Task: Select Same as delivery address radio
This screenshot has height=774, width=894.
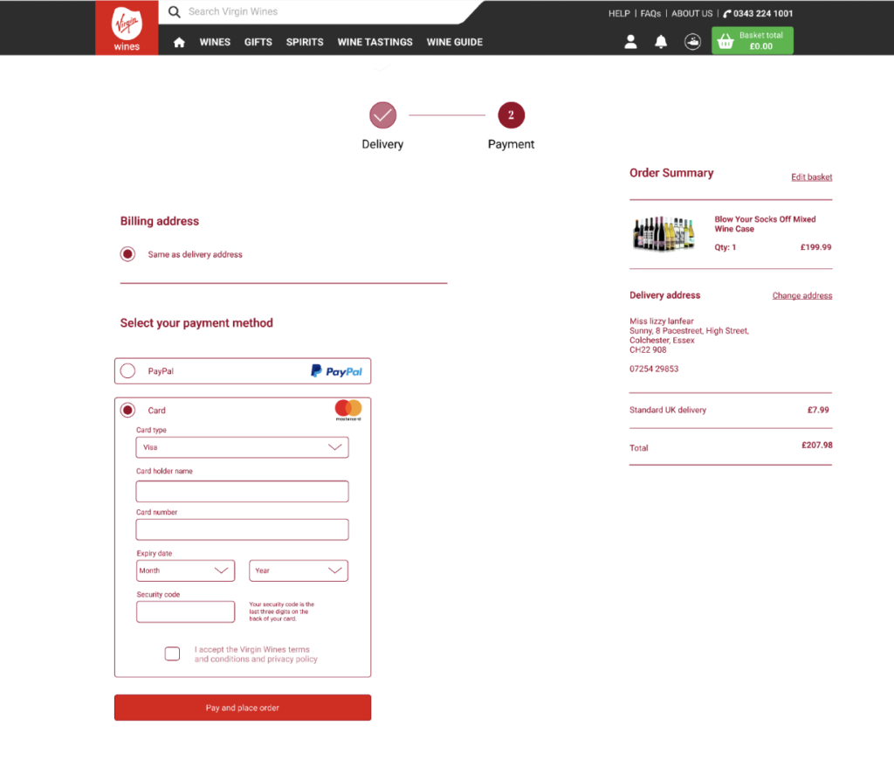Action: point(127,254)
